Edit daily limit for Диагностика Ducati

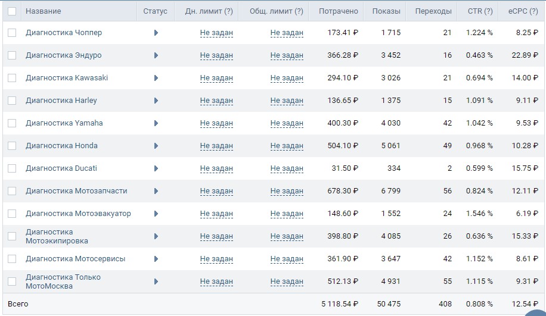(x=216, y=168)
